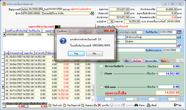Click the contract number field
Image resolution: width=186 pixels, height=110 pixels.
[x=31, y=9]
